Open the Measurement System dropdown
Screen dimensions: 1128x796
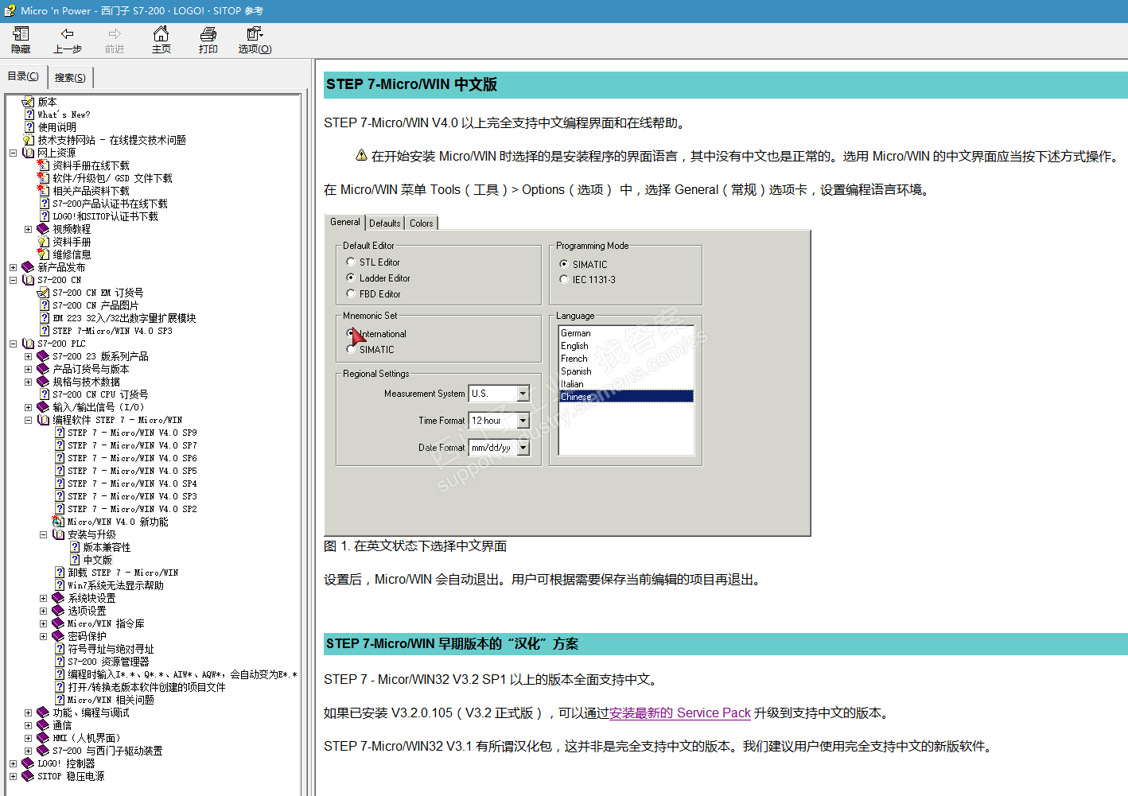tap(523, 394)
